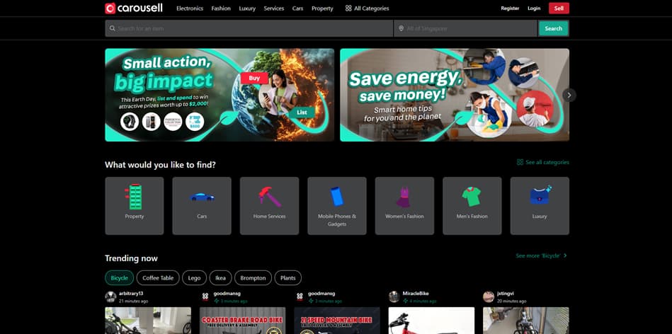Select the Brompton trending chip
672x334 pixels.
(x=253, y=278)
